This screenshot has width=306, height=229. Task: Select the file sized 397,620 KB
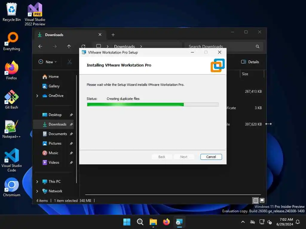click(x=253, y=124)
